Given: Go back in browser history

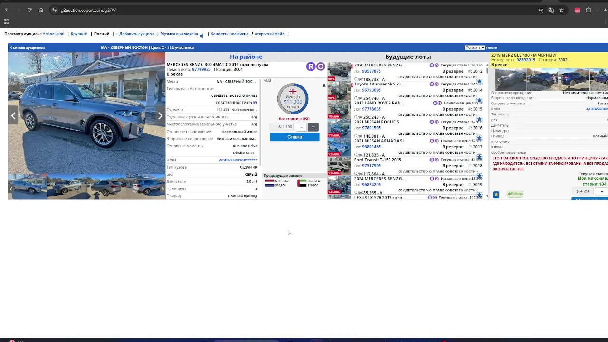Looking at the screenshot, I should tap(7, 10).
